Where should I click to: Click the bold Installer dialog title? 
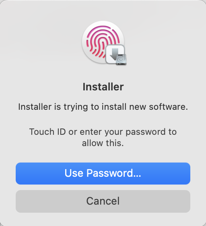click(x=103, y=87)
